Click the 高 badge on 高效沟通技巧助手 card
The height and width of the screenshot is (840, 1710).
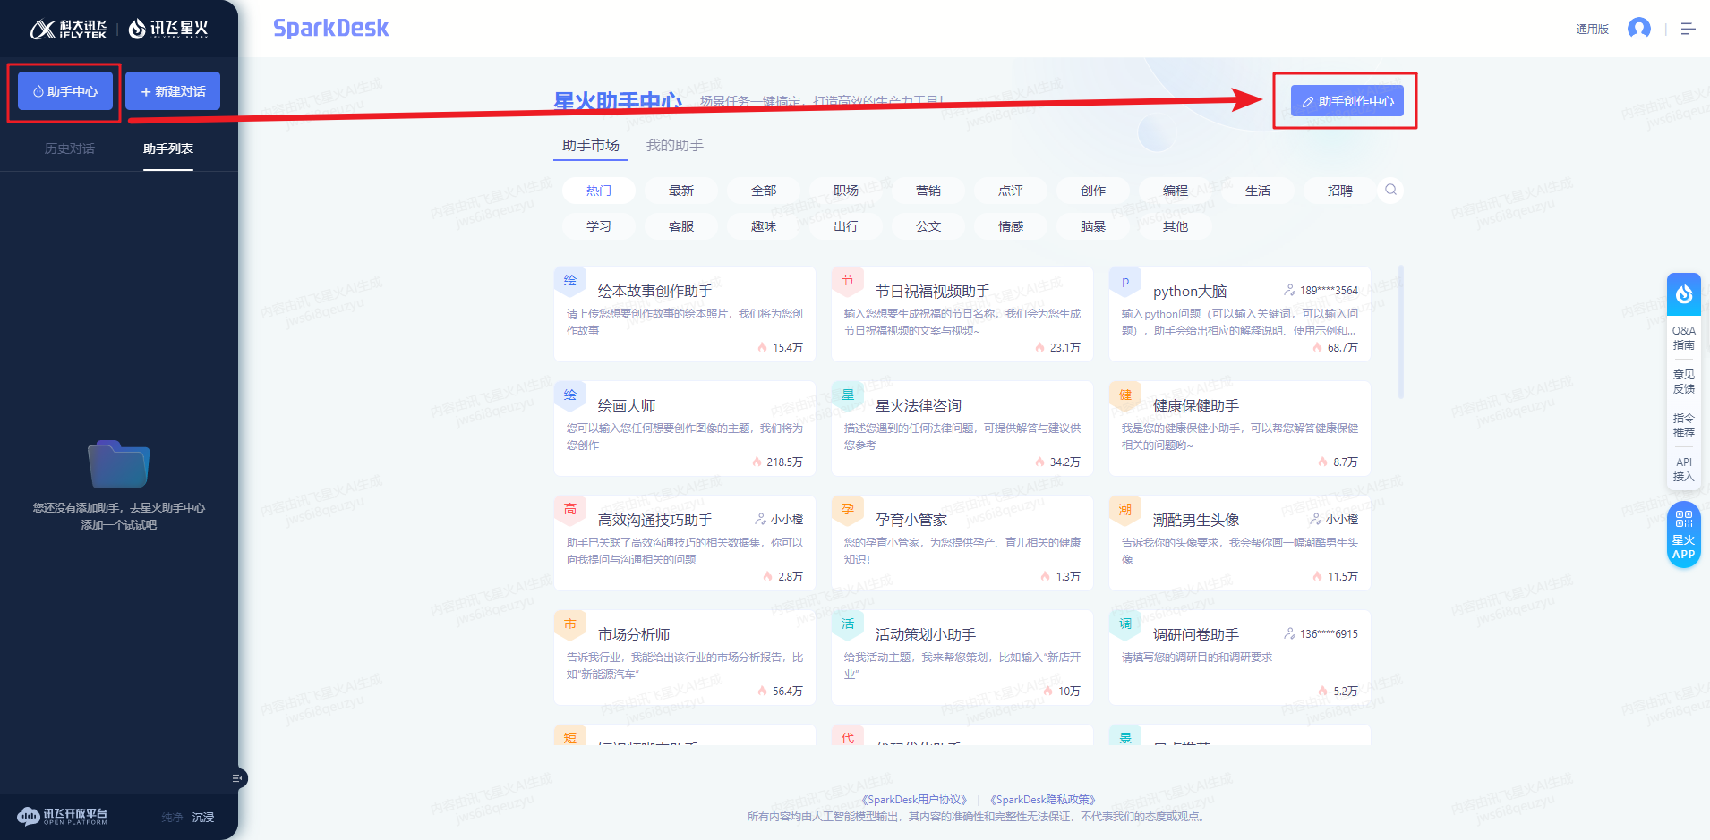click(570, 510)
